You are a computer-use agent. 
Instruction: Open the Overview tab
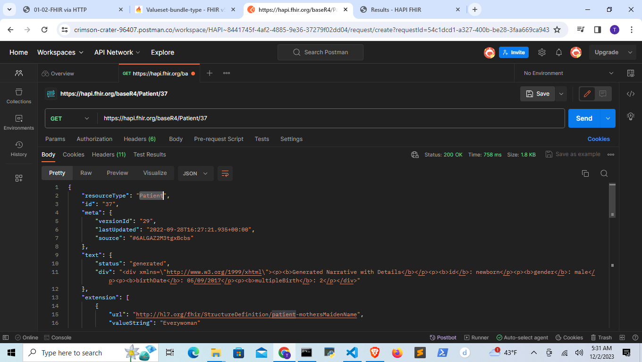58,73
